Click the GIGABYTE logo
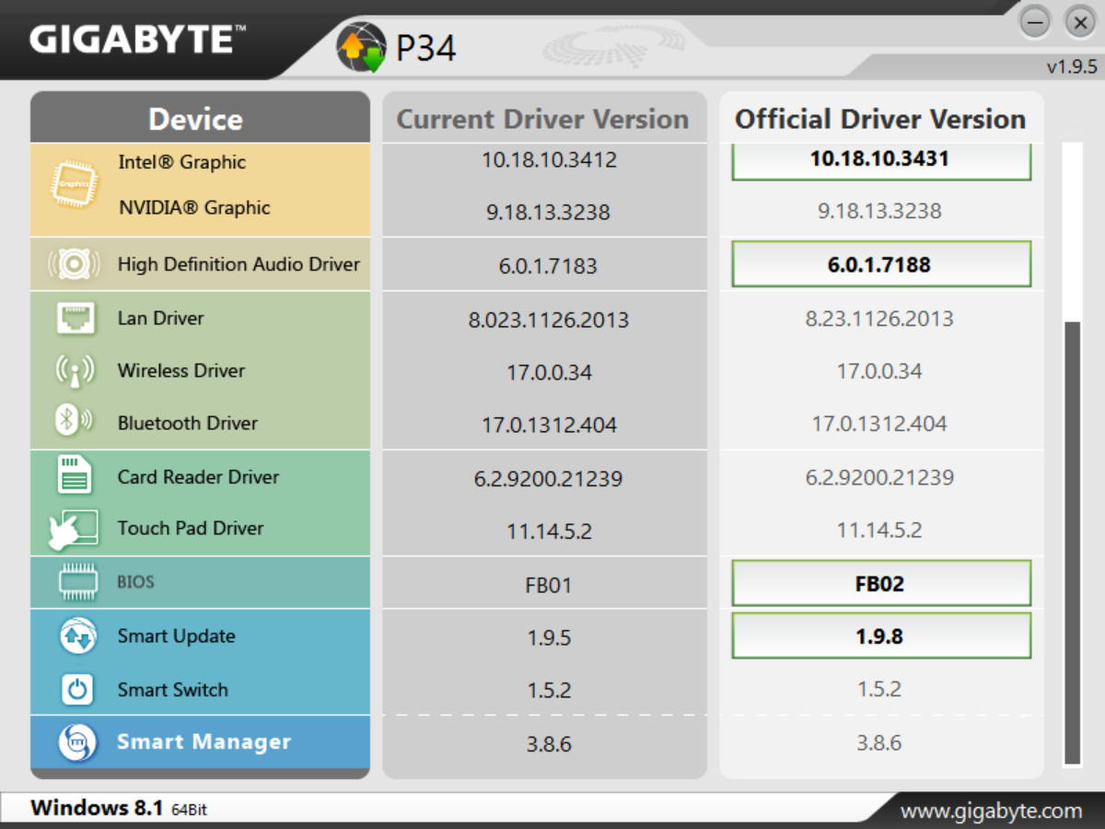The width and height of the screenshot is (1105, 829). (x=137, y=40)
